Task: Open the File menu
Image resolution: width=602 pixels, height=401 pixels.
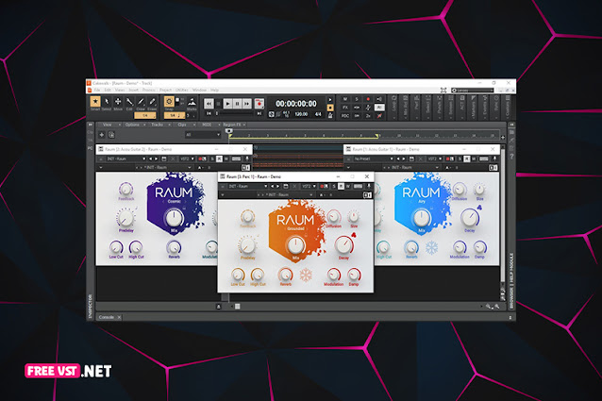Action: pyautogui.click(x=97, y=90)
